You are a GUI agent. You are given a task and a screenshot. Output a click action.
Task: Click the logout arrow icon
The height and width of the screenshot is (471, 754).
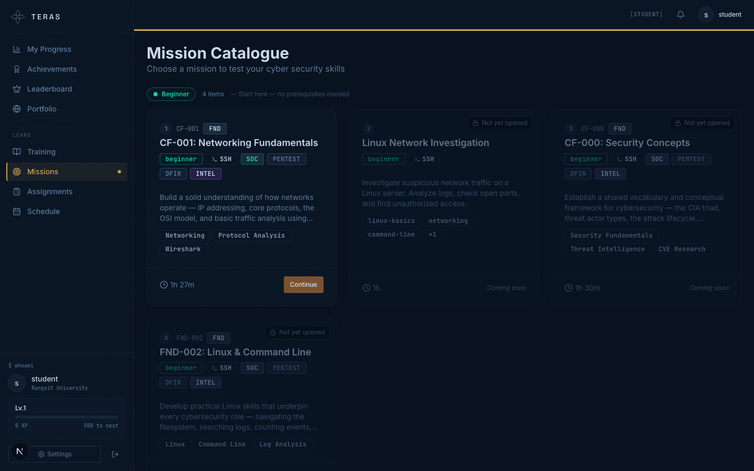pyautogui.click(x=115, y=454)
